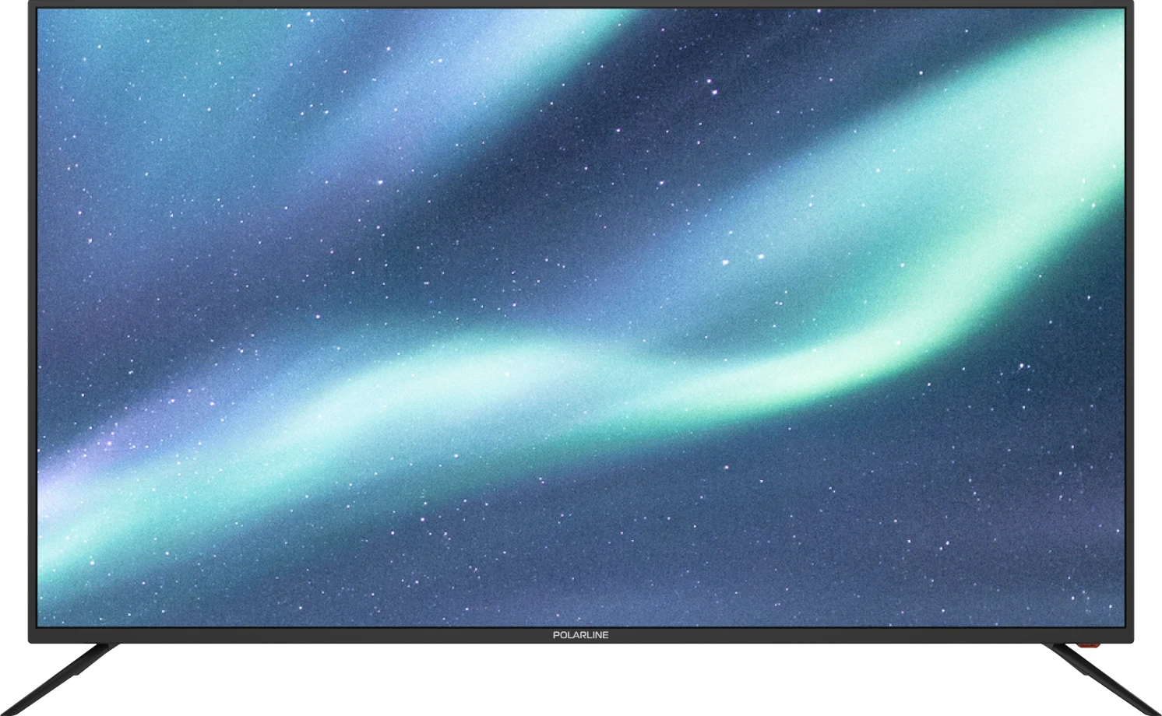The height and width of the screenshot is (716, 1162).
Task: Click the top bezel edge of the TV
Action: pos(580,4)
